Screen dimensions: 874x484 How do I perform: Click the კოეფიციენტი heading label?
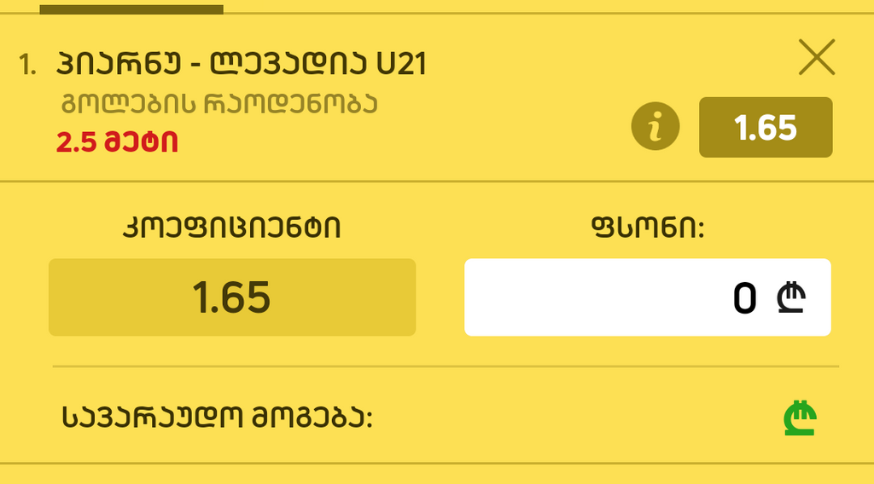tap(232, 228)
